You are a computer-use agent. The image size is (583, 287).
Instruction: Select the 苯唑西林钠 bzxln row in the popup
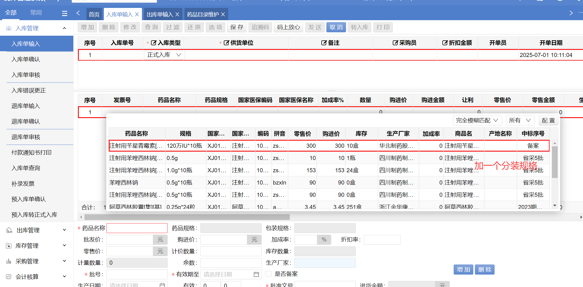tap(329, 183)
